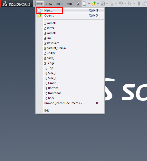Click the Save floppy disk icon
The image size is (147, 161).
103,3
